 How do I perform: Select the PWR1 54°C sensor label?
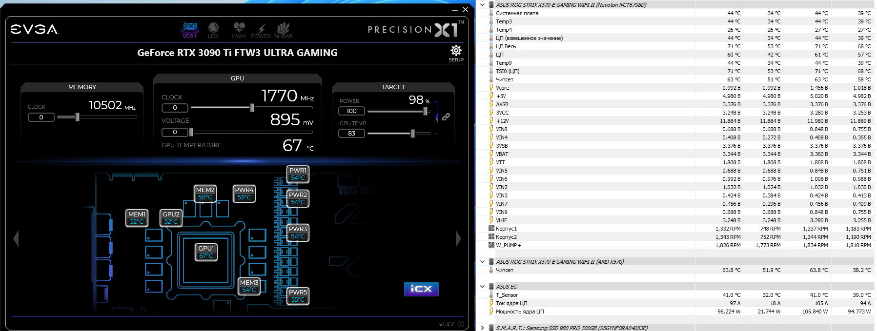click(298, 174)
